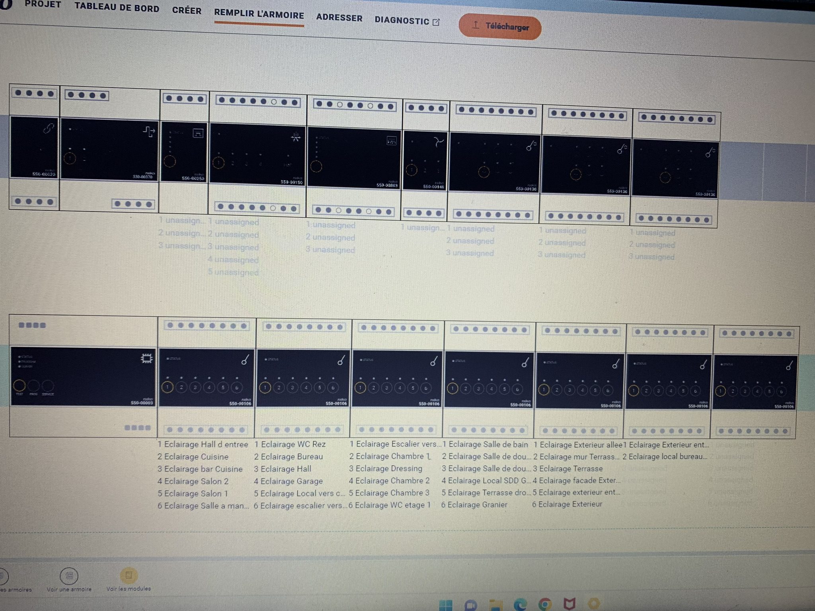Screen dimensions: 815x611
Task: Click top terminal strip of module 550-00803
Action: [x=355, y=105]
